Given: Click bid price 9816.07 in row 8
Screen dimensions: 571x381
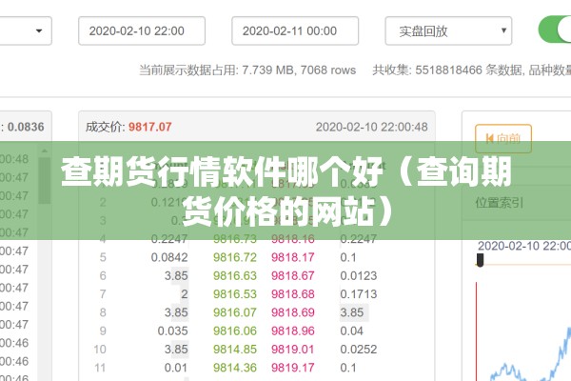Looking at the screenshot, I should pos(234,312).
